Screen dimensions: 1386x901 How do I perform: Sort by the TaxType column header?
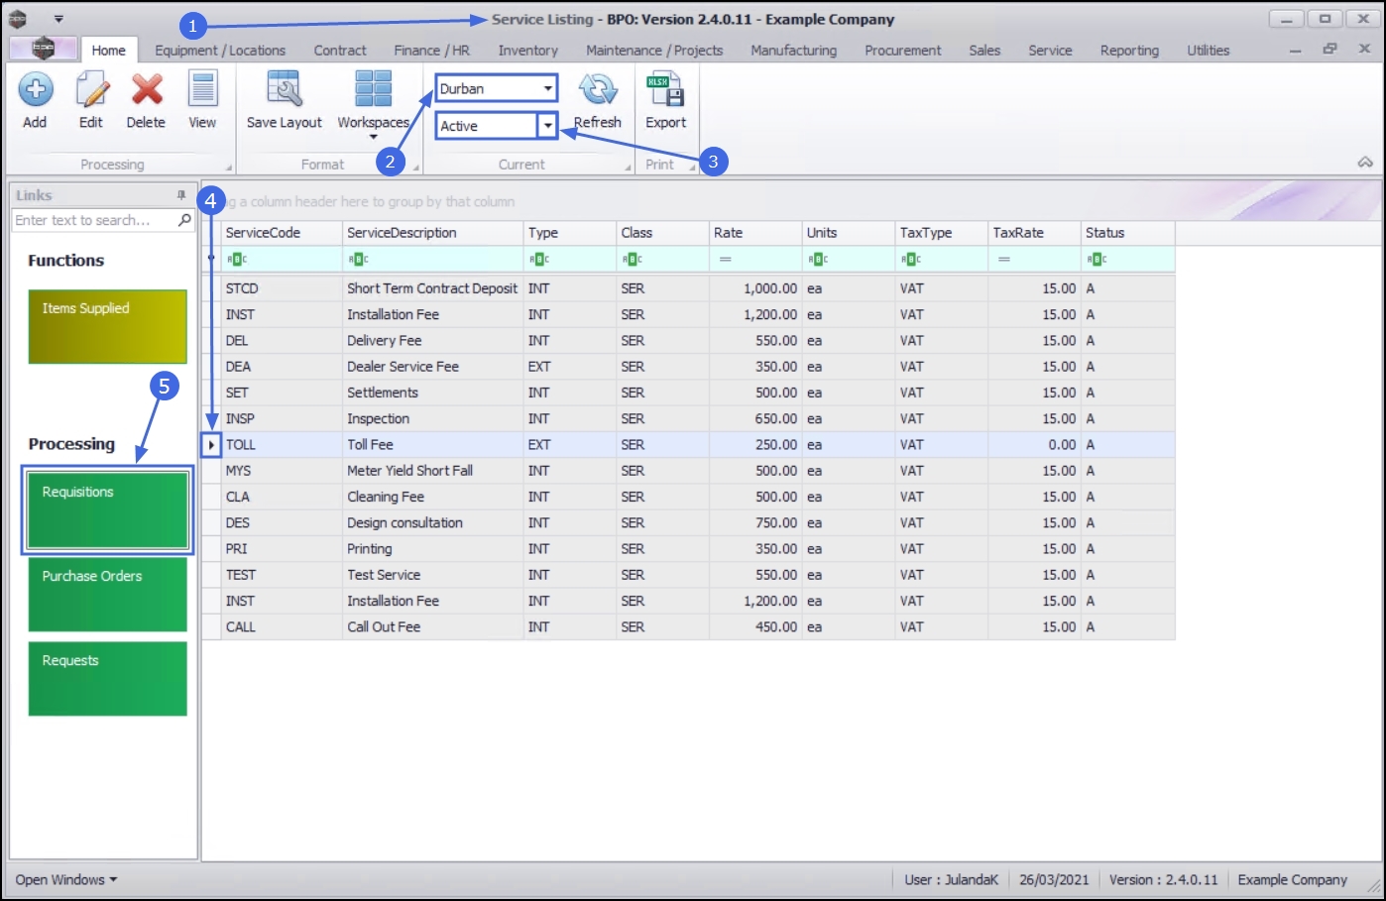[942, 233]
